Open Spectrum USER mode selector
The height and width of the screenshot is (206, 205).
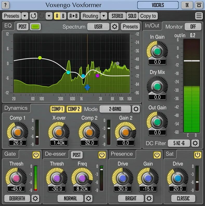click(98, 27)
